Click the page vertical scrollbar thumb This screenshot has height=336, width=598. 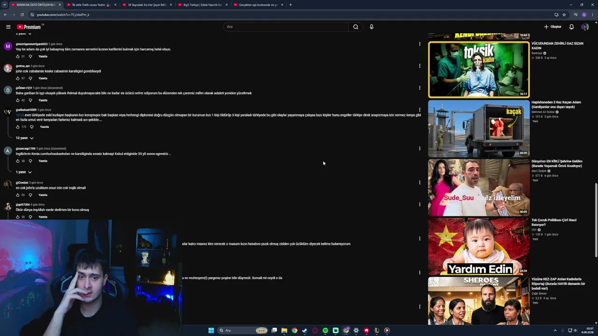pyautogui.click(x=596, y=219)
